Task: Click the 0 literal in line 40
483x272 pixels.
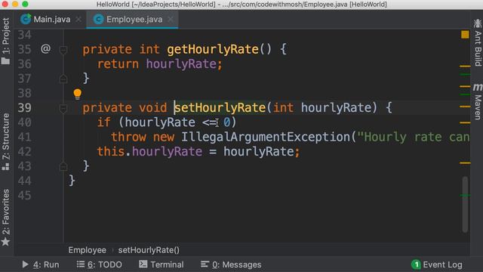Action: [226, 122]
